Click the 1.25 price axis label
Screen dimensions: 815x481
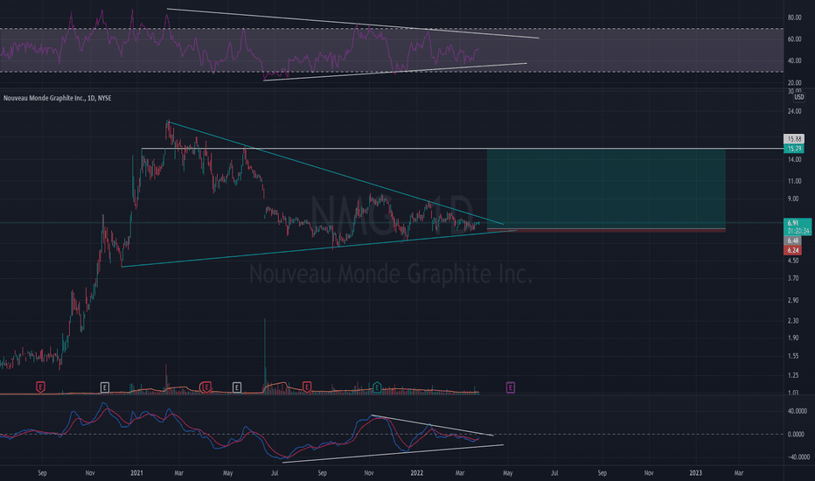[793, 375]
